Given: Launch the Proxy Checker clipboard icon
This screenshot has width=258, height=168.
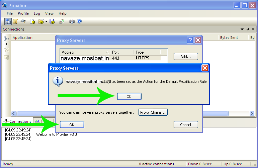Looking at the screenshot, I should coord(62,21).
